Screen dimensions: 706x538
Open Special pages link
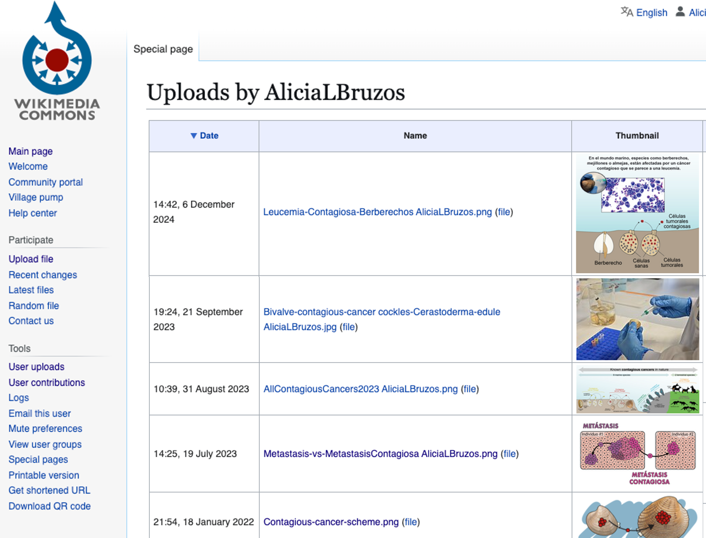(38, 459)
